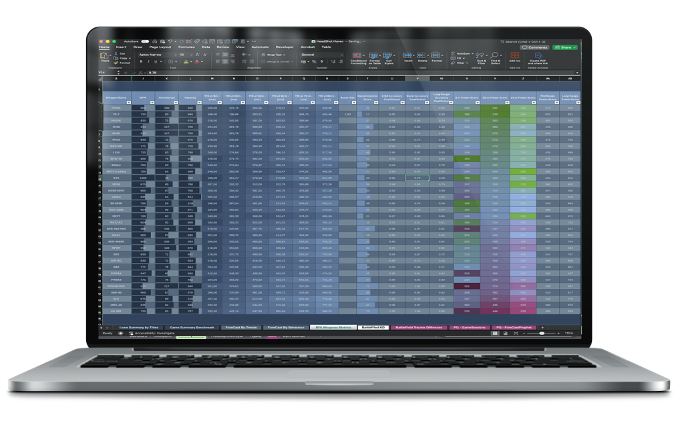
Task: Open the Formulas ribbon tab
Action: pyautogui.click(x=186, y=47)
